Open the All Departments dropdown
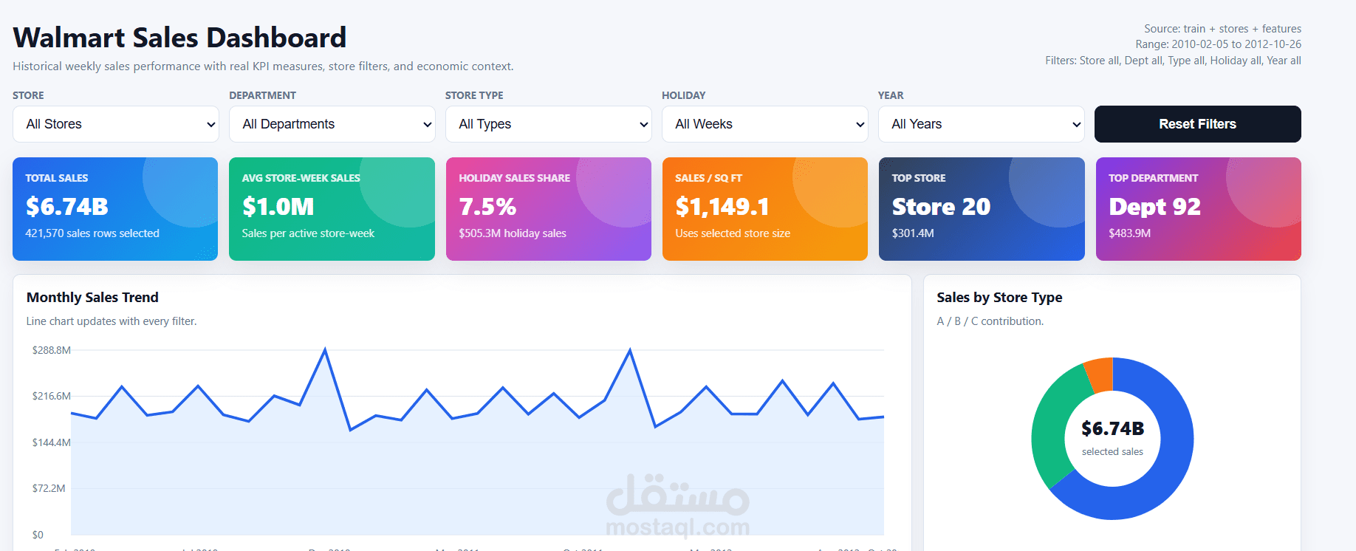This screenshot has height=551, width=1356. tap(332, 124)
